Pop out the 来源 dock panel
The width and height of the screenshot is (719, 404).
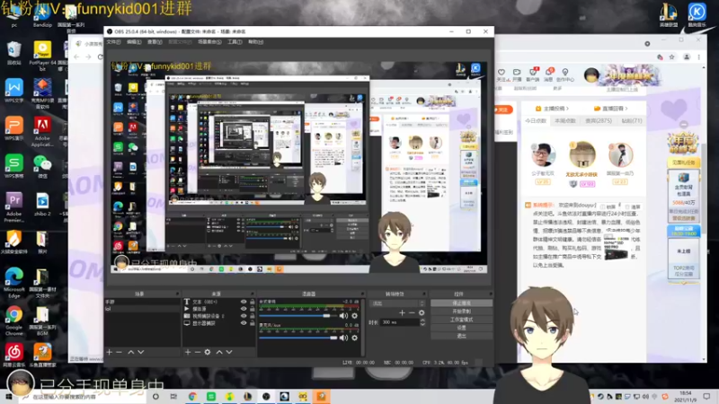pyautogui.click(x=253, y=294)
